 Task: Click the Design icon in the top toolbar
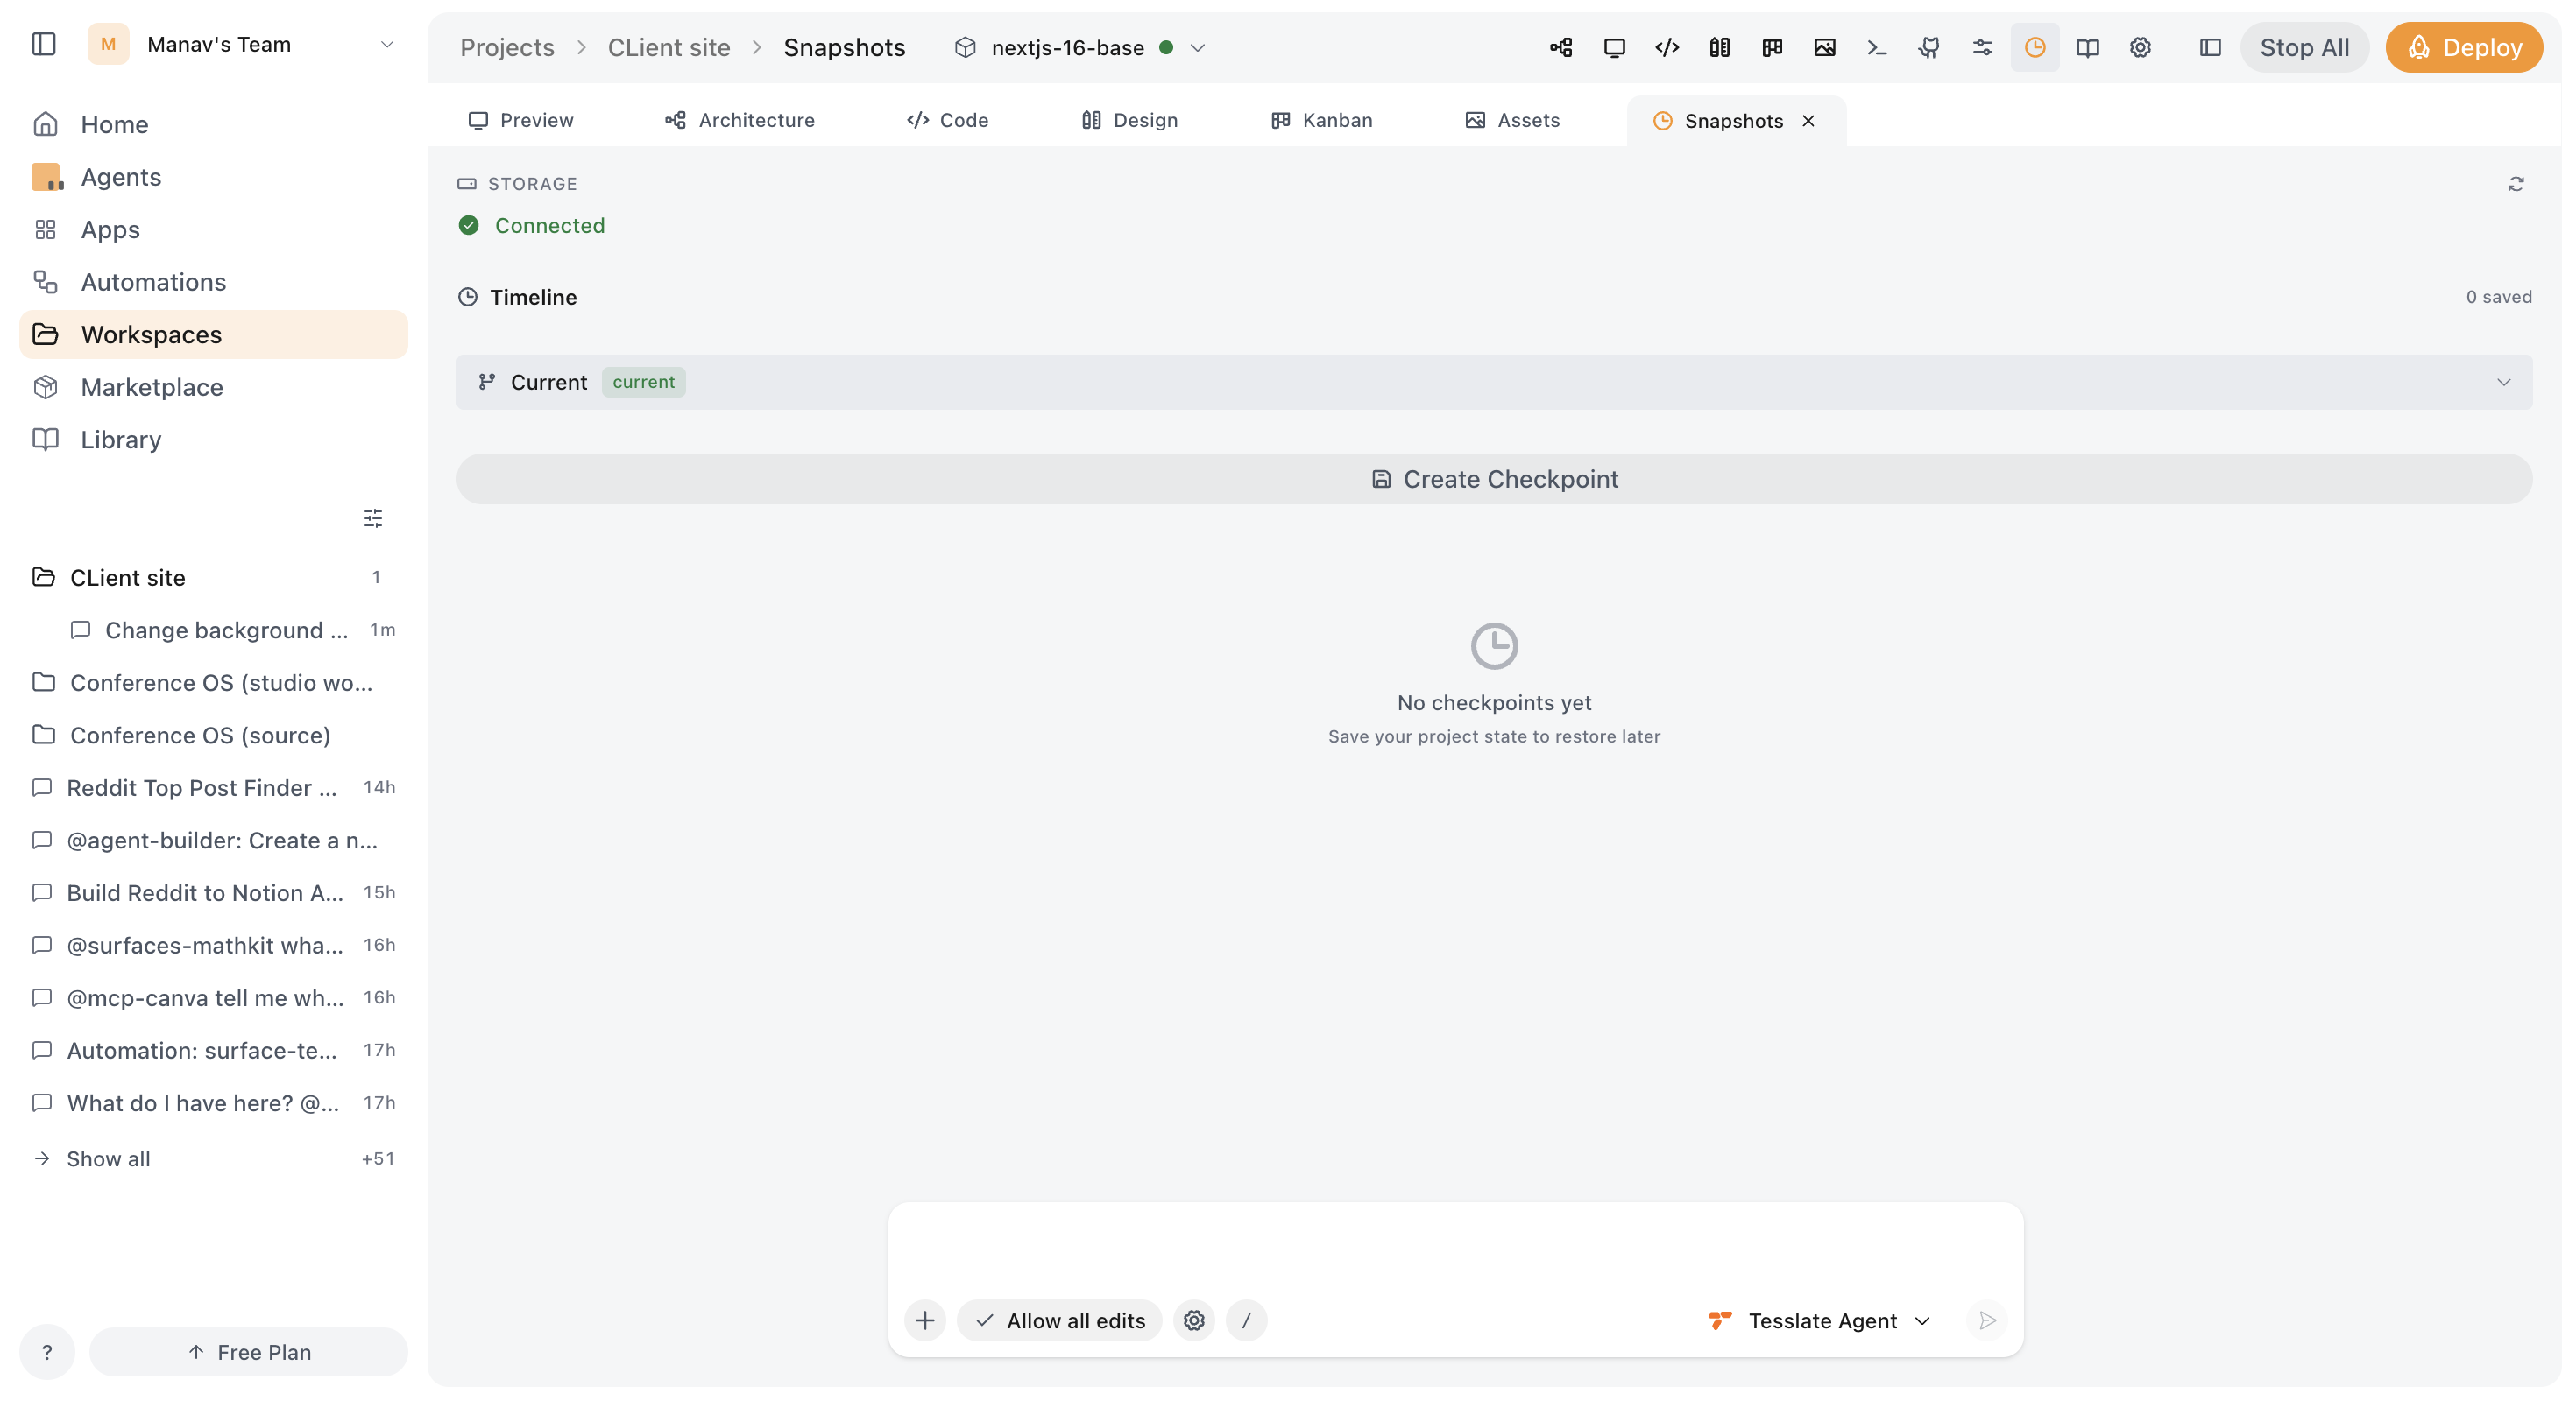[1719, 47]
